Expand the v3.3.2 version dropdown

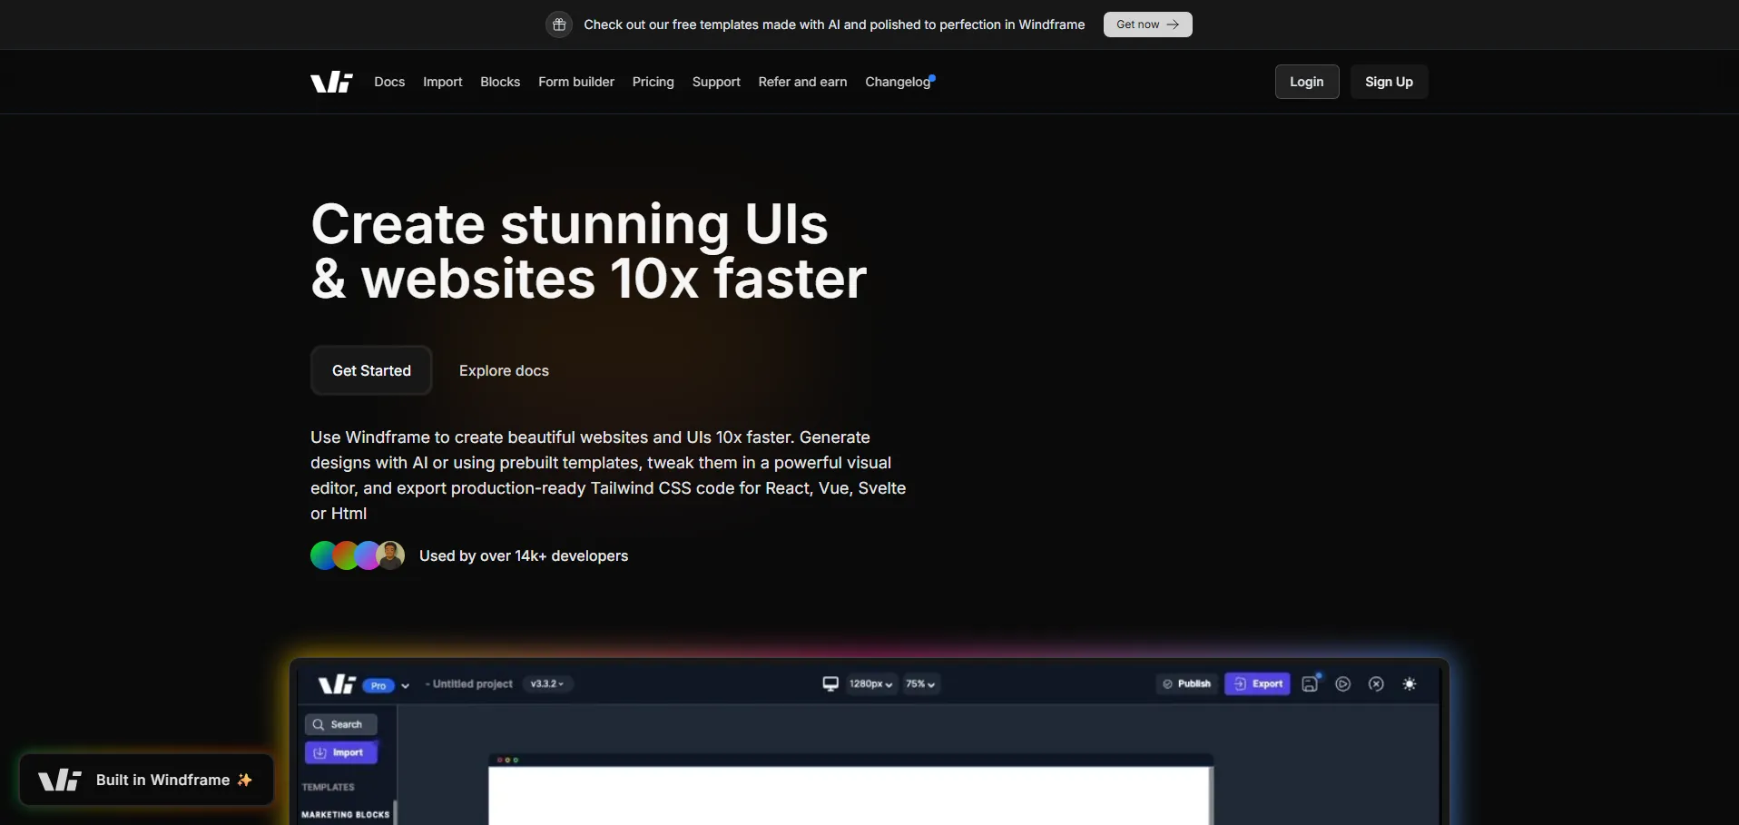point(546,684)
